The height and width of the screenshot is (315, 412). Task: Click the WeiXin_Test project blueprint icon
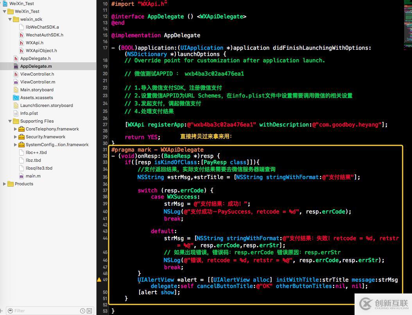(5, 4)
